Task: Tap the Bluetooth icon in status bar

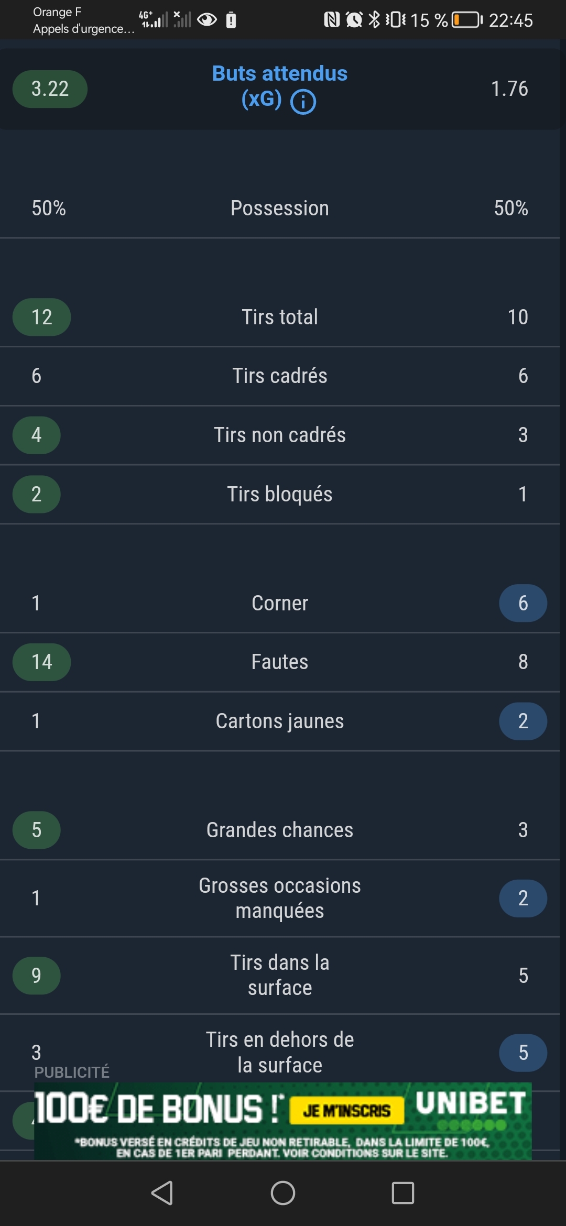Action: pyautogui.click(x=374, y=20)
